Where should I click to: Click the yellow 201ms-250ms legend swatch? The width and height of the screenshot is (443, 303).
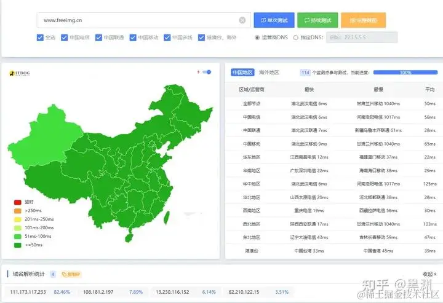click(x=17, y=219)
